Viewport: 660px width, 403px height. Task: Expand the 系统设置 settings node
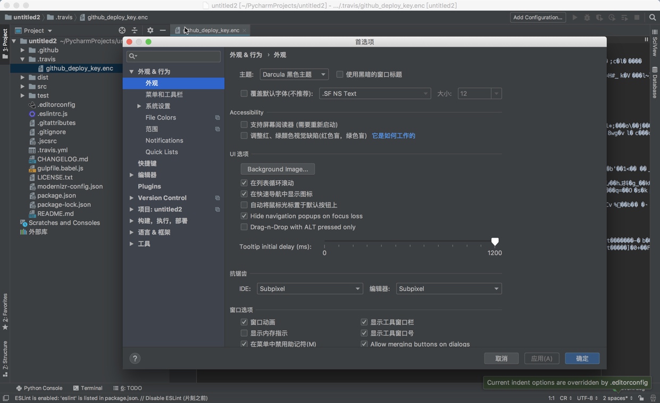click(139, 106)
